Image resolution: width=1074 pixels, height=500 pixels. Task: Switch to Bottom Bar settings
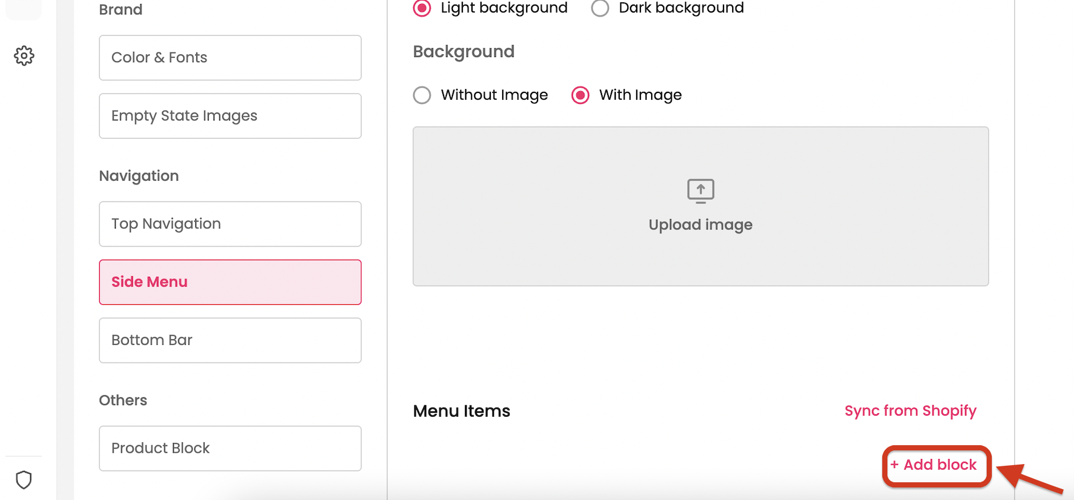pyautogui.click(x=230, y=340)
